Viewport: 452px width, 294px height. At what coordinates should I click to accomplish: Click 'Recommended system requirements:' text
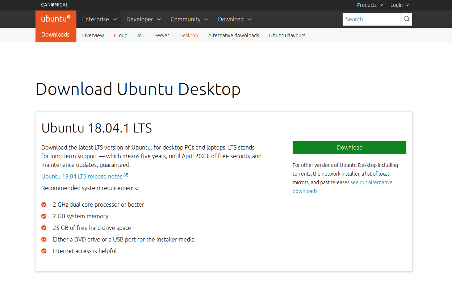click(90, 188)
